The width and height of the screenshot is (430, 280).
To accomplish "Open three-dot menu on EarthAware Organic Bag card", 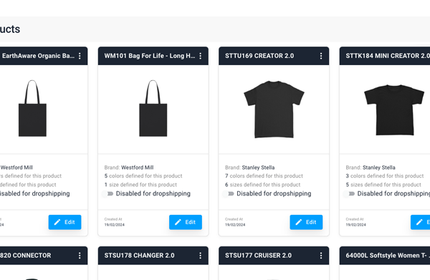I will point(80,56).
